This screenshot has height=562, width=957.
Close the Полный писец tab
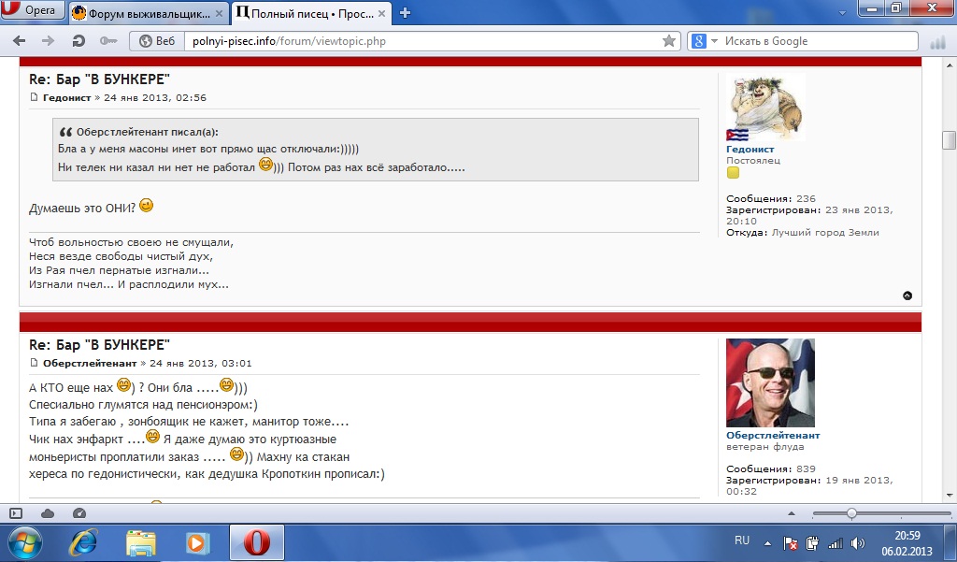(x=381, y=13)
